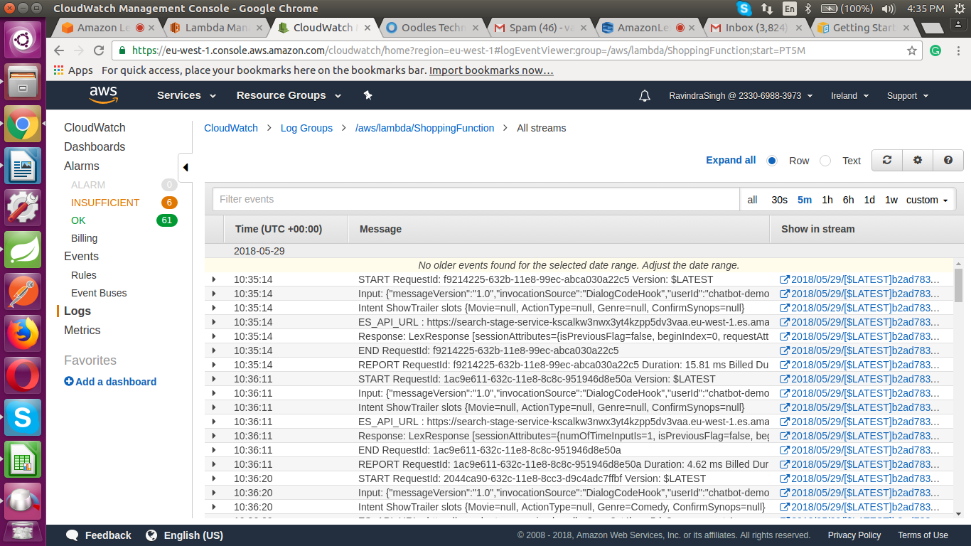Switch to the Getting Started tab
The height and width of the screenshot is (546, 971).
(x=864, y=28)
